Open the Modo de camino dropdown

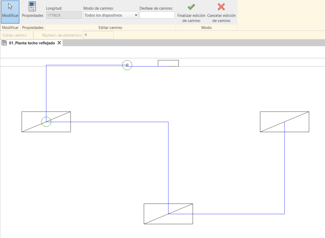[111, 15]
